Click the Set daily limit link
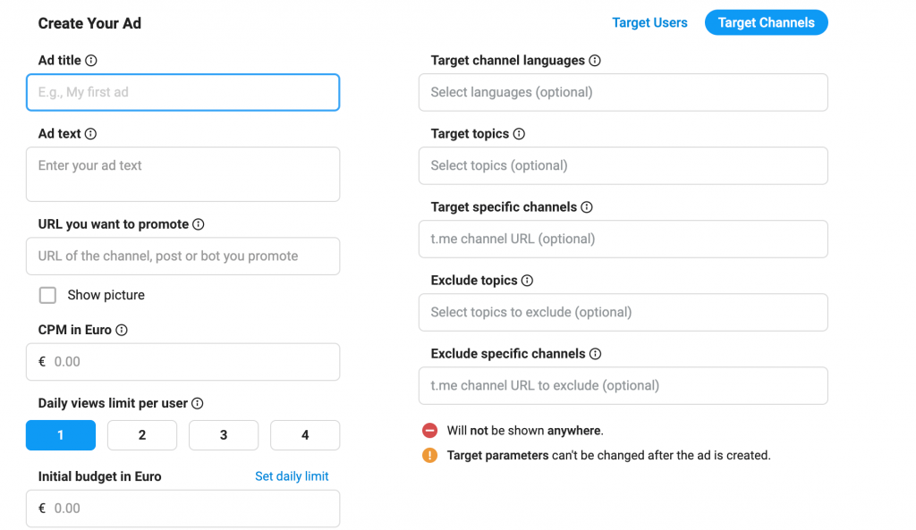This screenshot has height=530, width=916. (293, 476)
